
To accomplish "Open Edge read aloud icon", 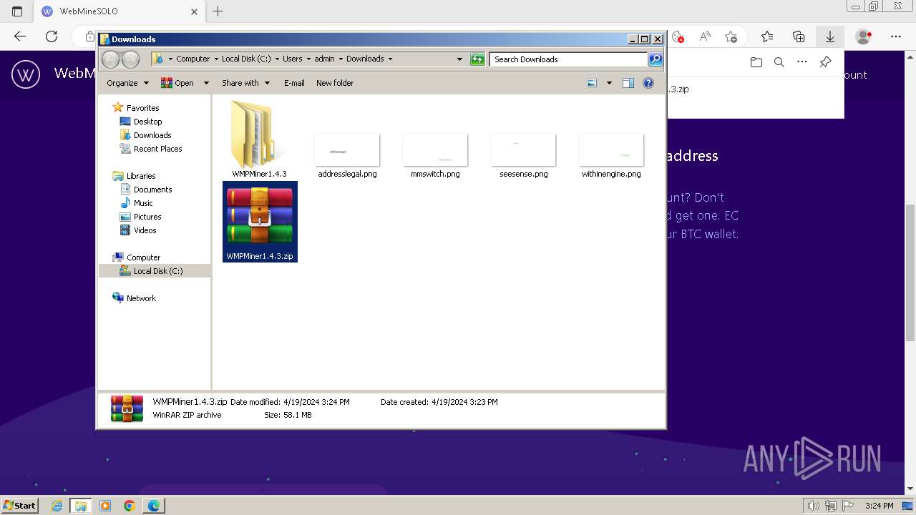I will [705, 36].
